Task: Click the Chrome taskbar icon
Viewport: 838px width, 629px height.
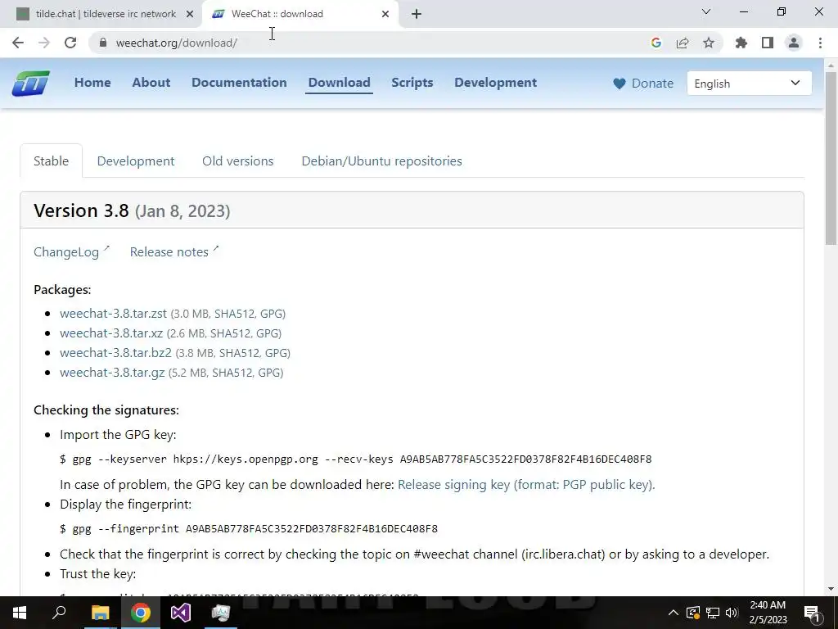Action: click(141, 613)
